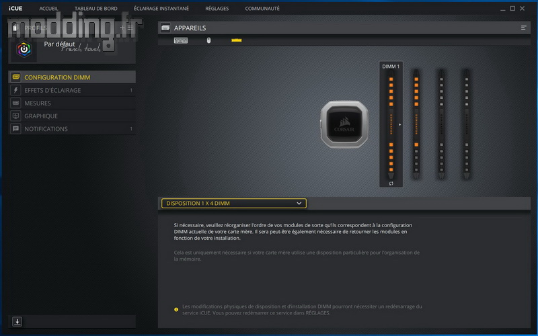Add a new profile with plus icon
Screen dimensions: 538x336
pyautogui.click(x=122, y=28)
